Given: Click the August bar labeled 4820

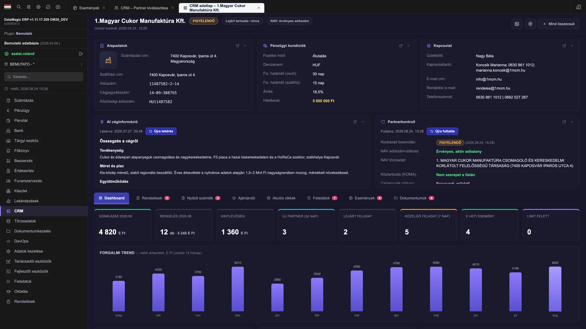Looking at the screenshot, I should [x=555, y=289].
